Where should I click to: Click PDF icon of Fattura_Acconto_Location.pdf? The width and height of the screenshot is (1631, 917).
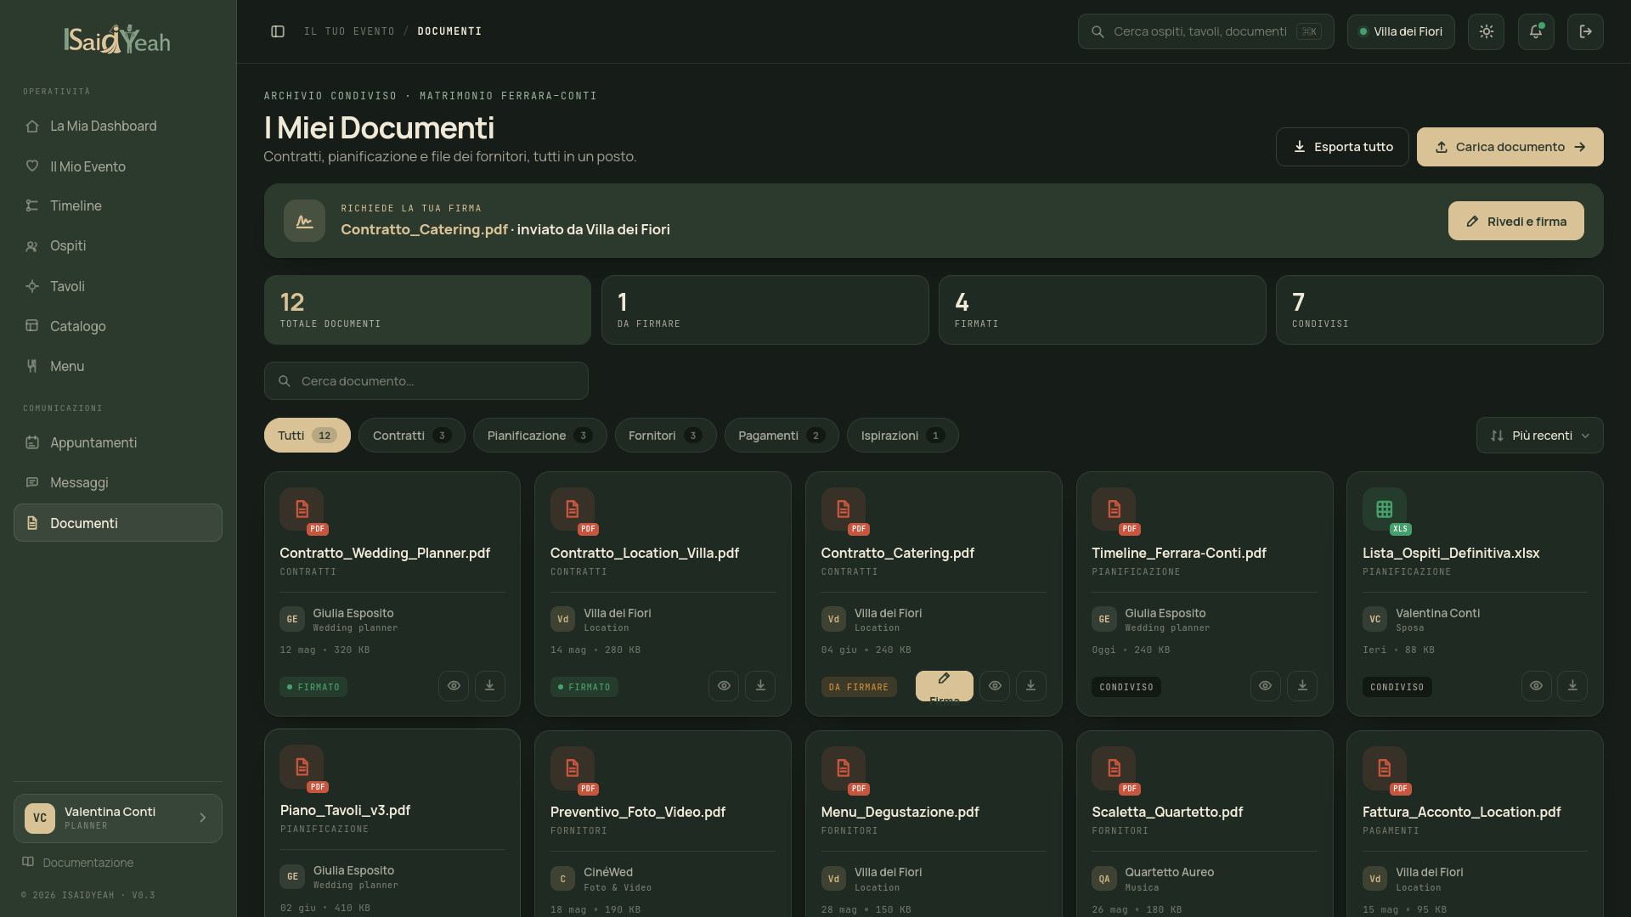click(x=1385, y=768)
